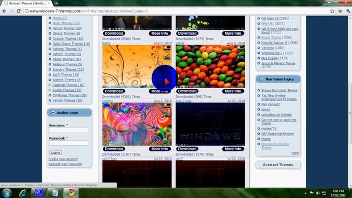Open the Places Themes (36) category
The width and height of the screenshot is (352, 198).
pyautogui.click(x=67, y=59)
